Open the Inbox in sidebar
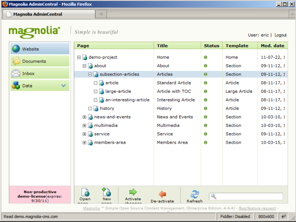The height and width of the screenshot is (222, 296). 40,73
